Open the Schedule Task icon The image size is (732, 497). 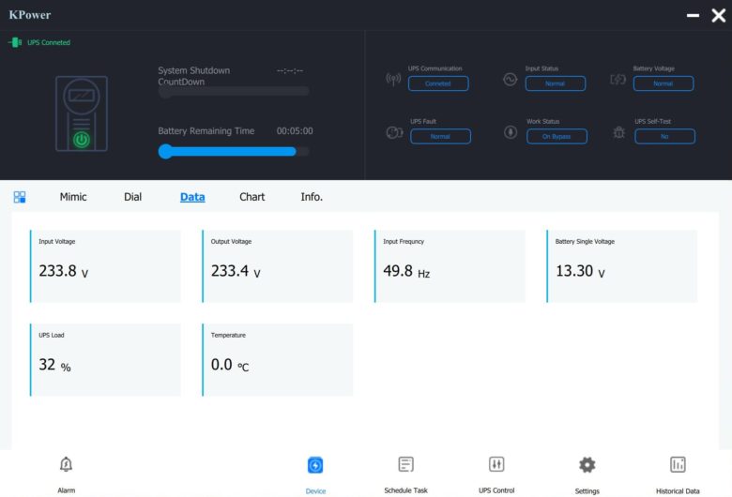(x=405, y=464)
